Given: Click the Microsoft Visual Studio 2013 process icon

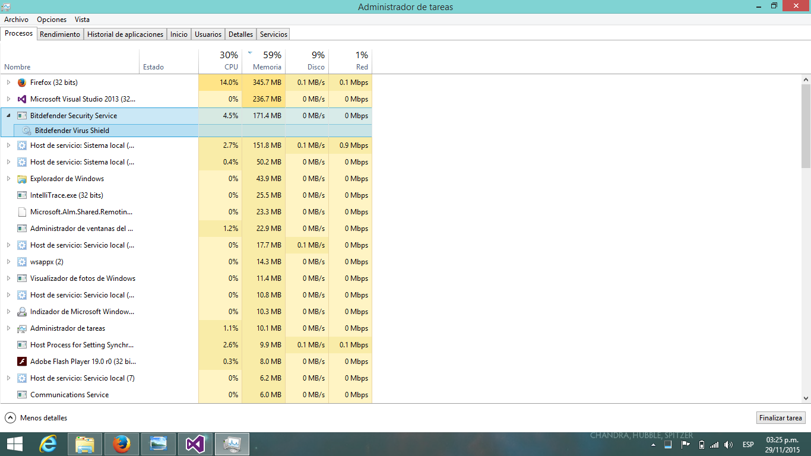Looking at the screenshot, I should tap(22, 99).
